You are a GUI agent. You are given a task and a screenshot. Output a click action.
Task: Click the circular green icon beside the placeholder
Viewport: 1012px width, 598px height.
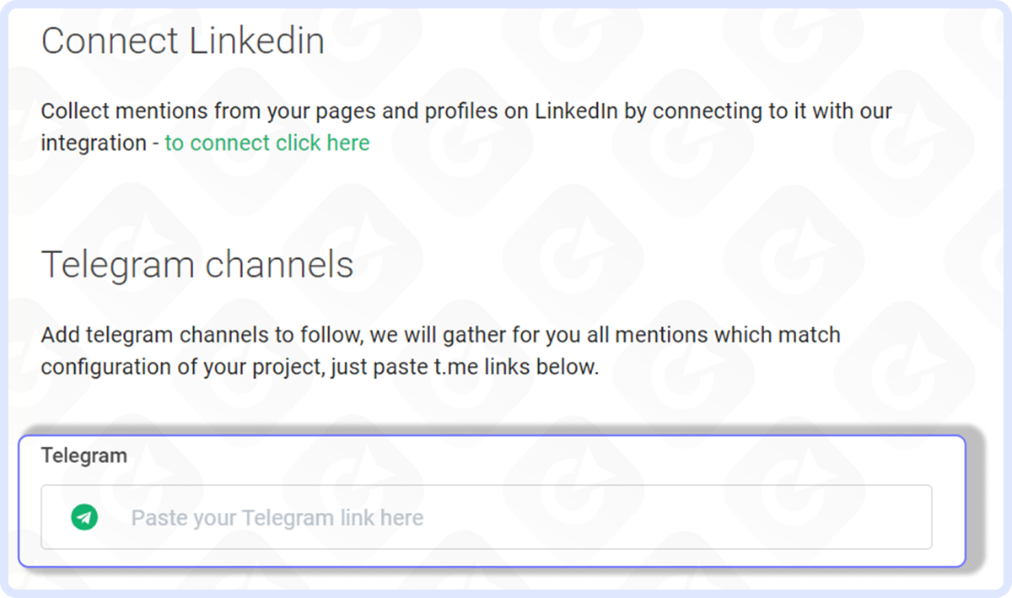83,518
